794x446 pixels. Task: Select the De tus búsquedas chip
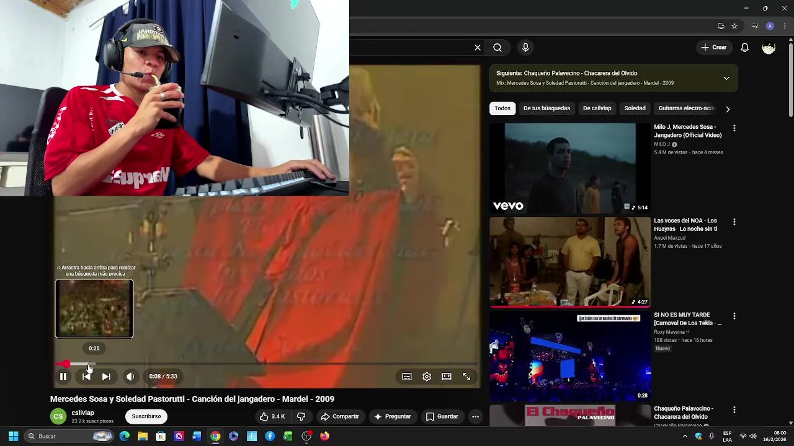[546, 108]
